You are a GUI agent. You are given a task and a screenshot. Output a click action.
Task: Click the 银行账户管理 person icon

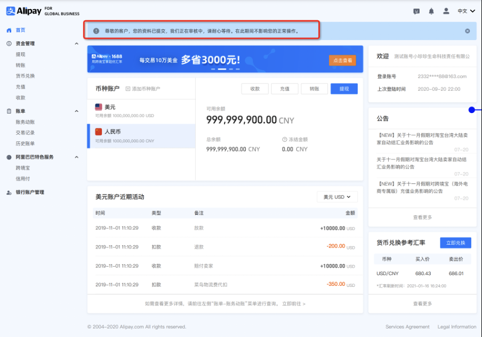[9, 192]
